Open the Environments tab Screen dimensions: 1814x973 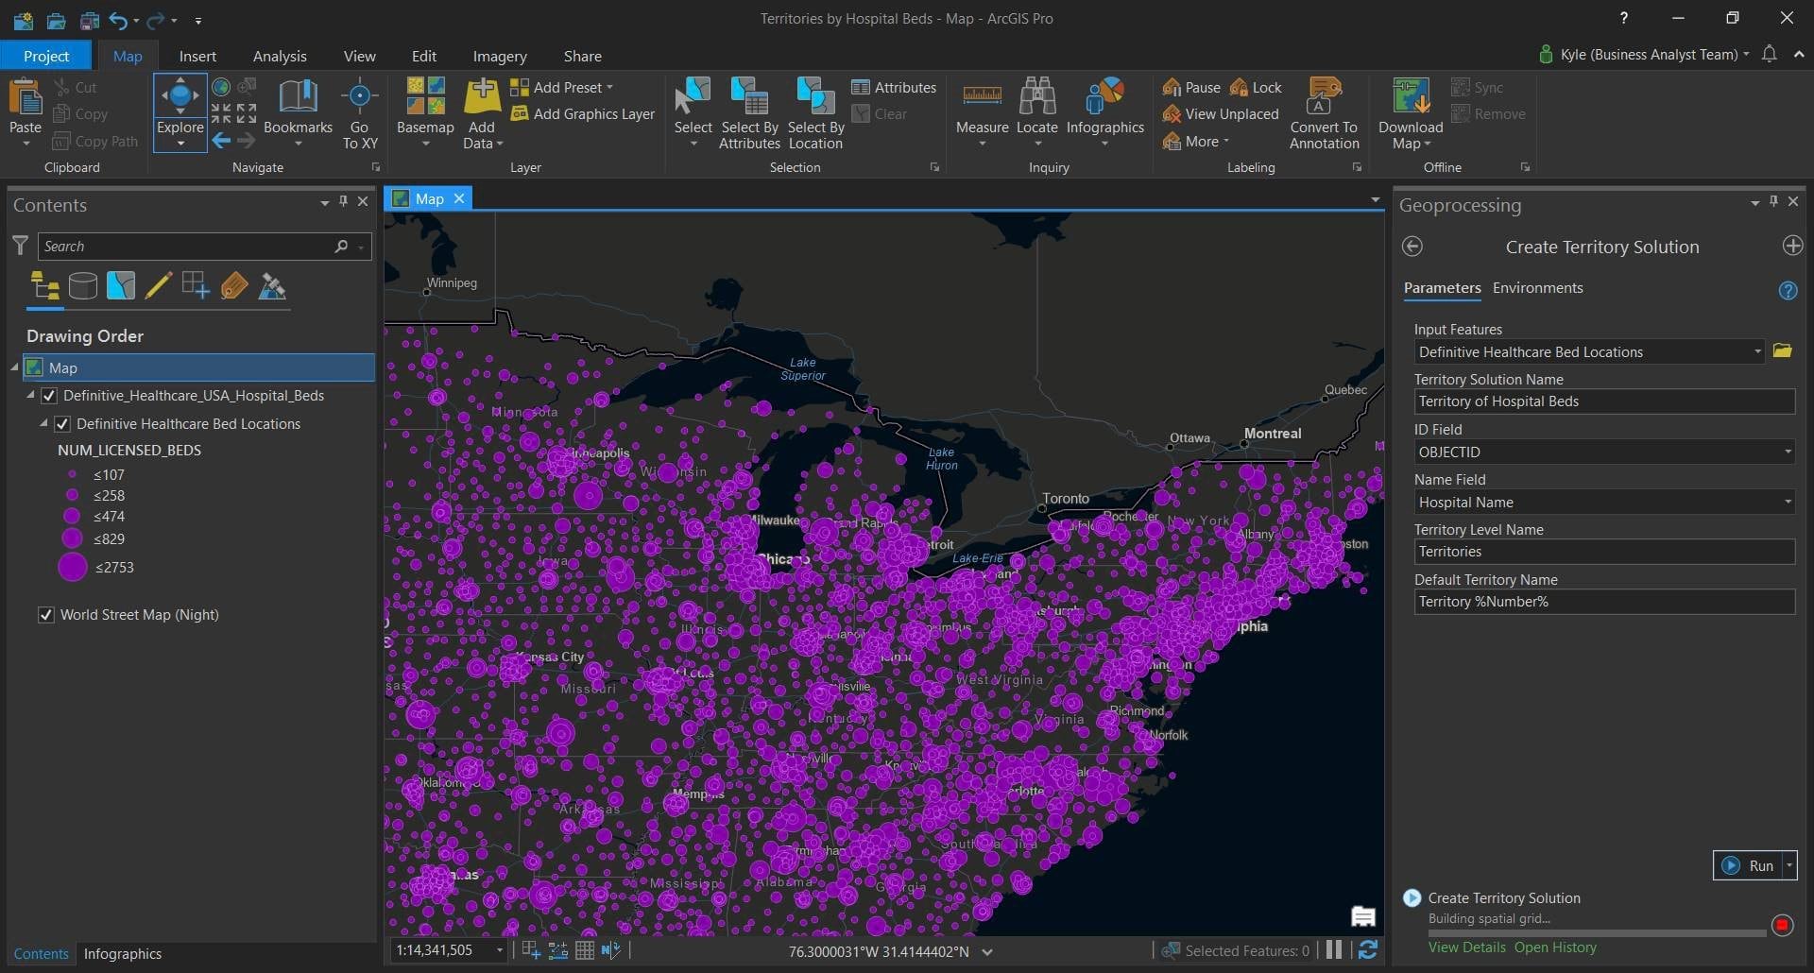pos(1537,288)
